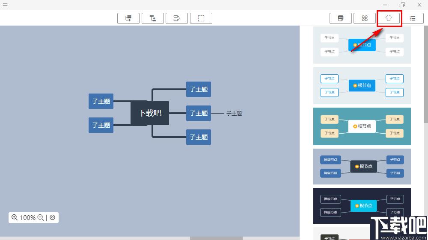Choose the light gray theme with white child nodes

tap(362, 45)
